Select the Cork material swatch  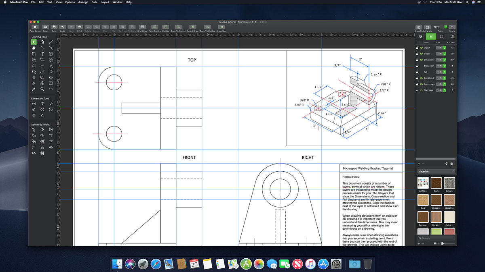point(423,200)
